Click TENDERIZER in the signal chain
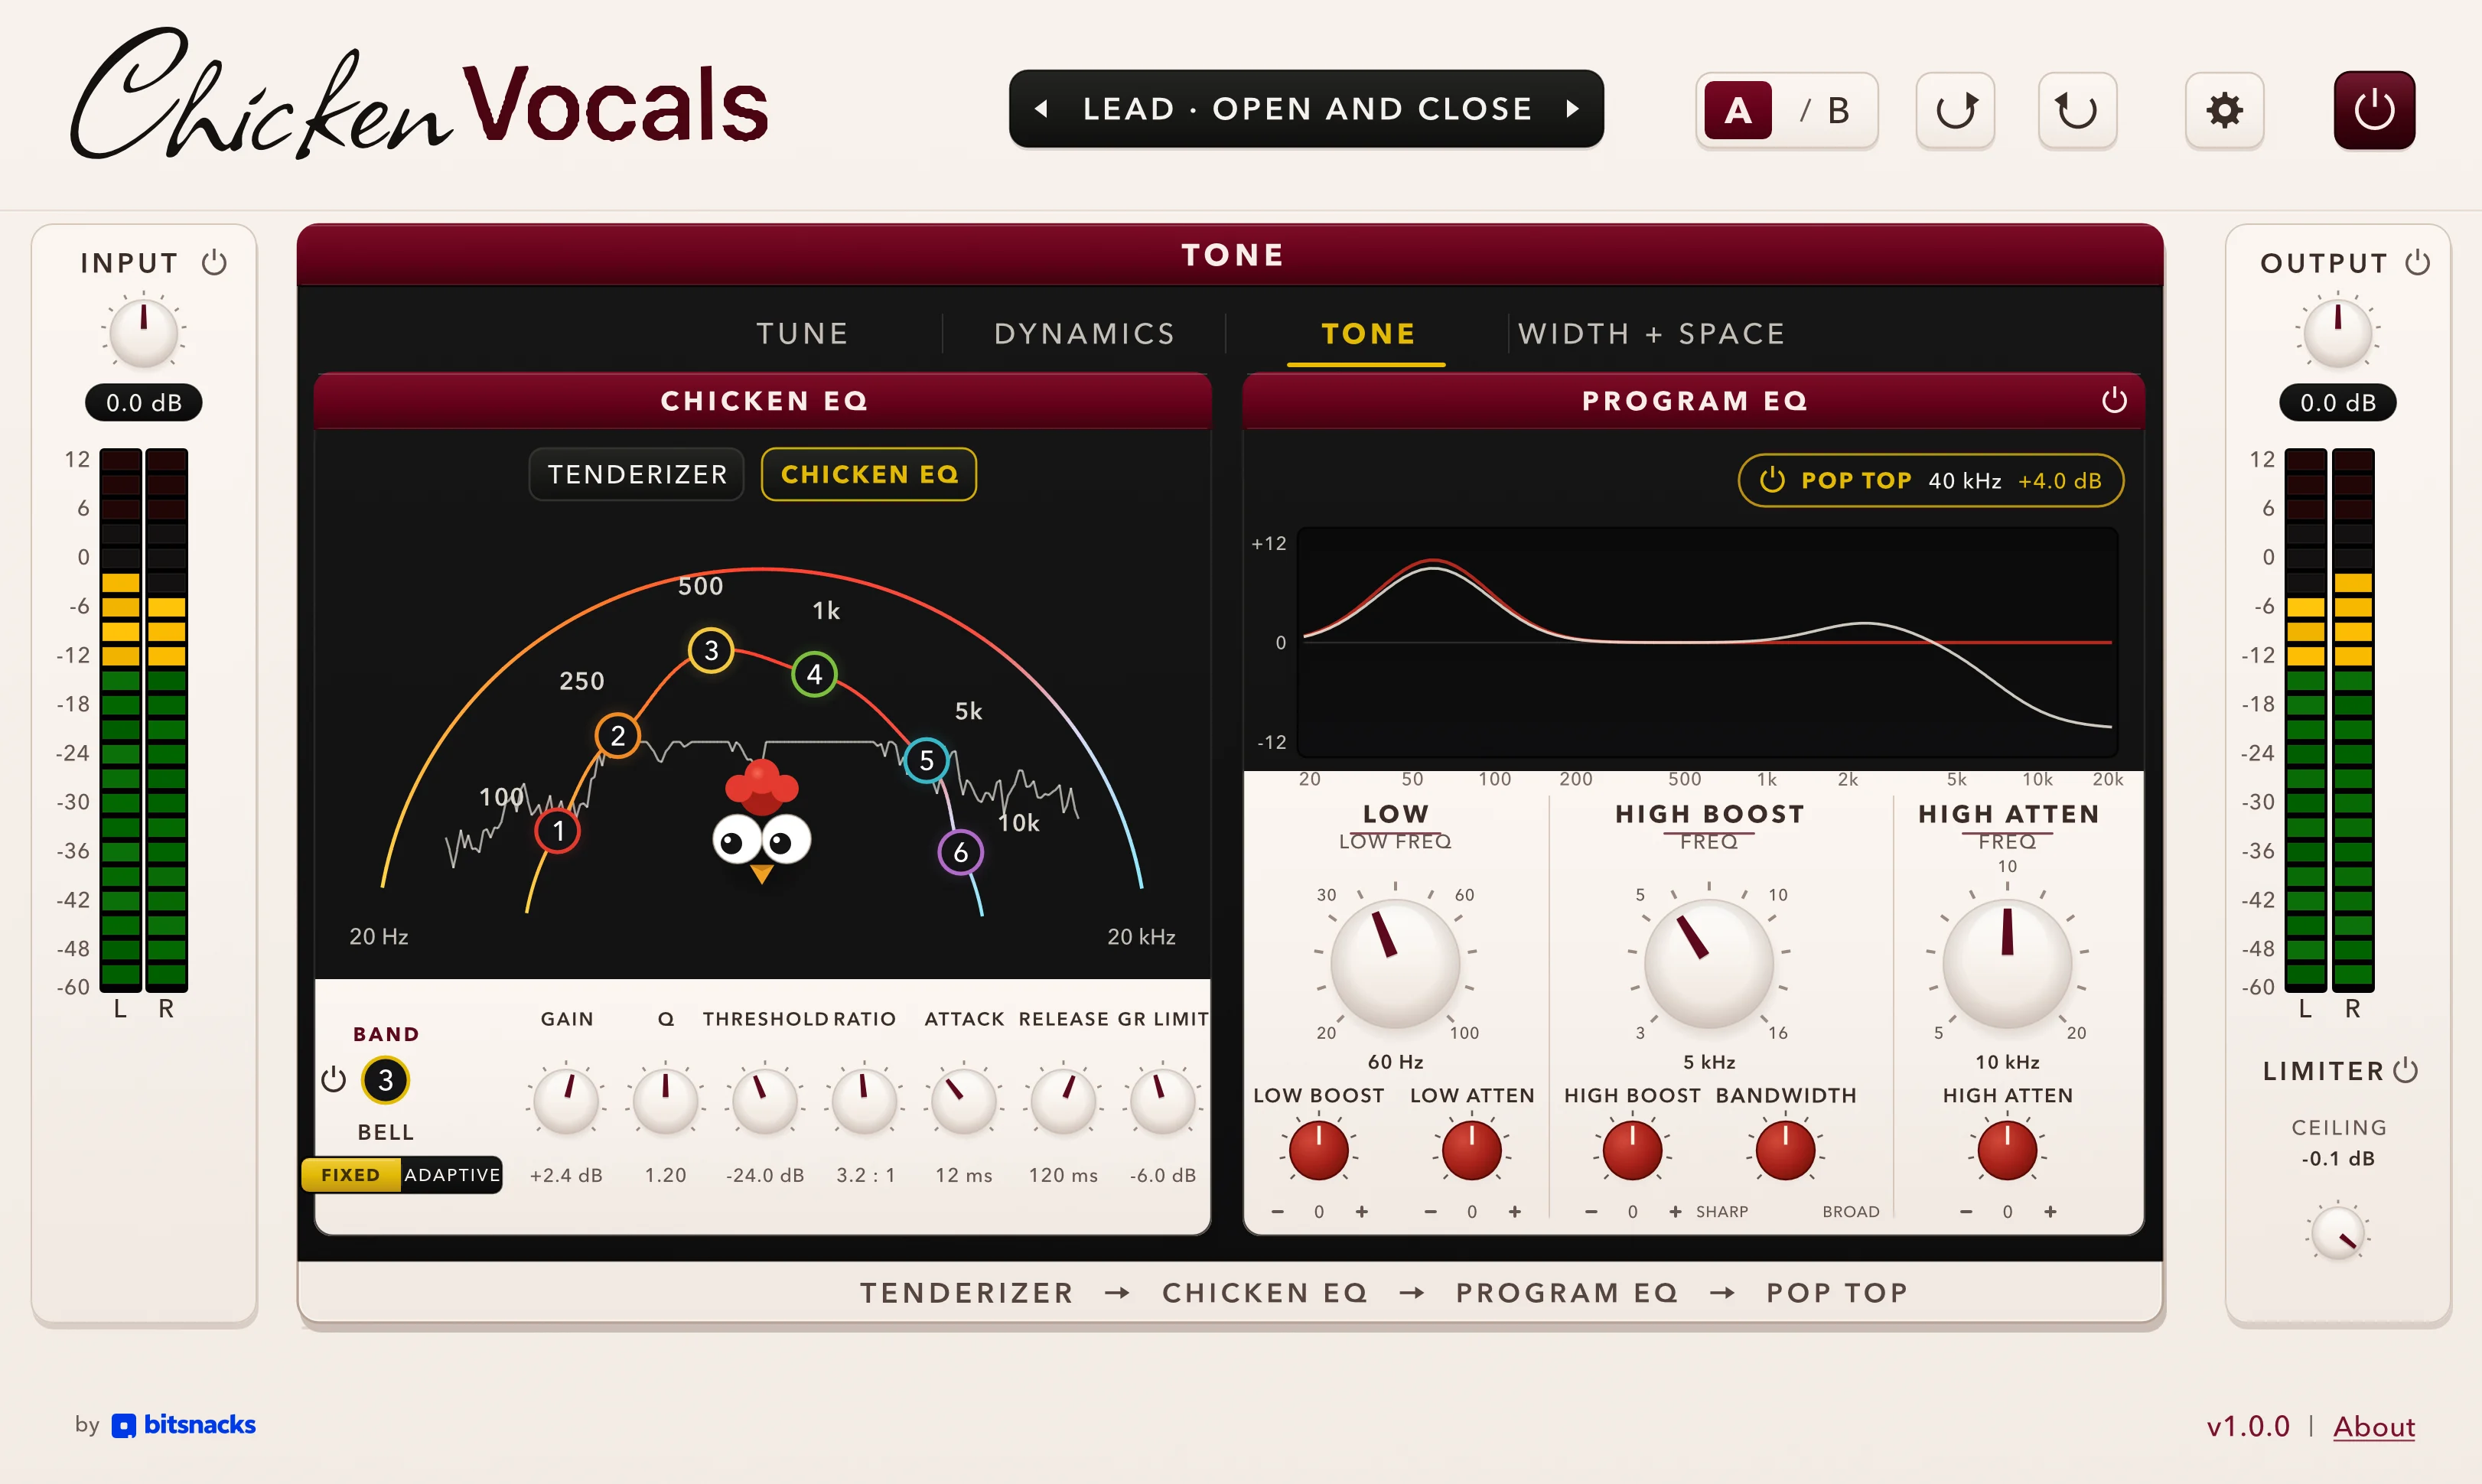Image resolution: width=2482 pixels, height=1484 pixels. [x=967, y=1293]
